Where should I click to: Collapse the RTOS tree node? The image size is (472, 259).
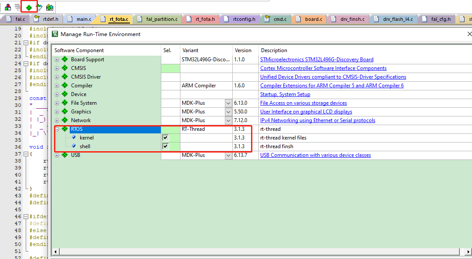[x=57, y=129]
